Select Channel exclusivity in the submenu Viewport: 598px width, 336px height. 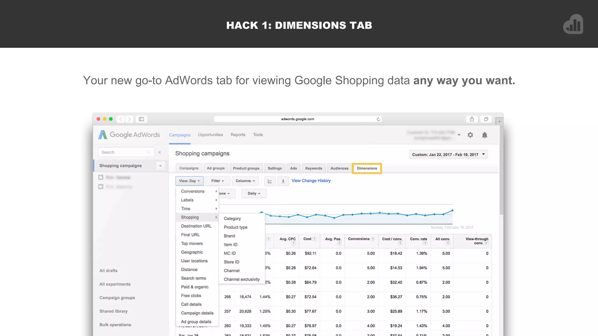[241, 279]
